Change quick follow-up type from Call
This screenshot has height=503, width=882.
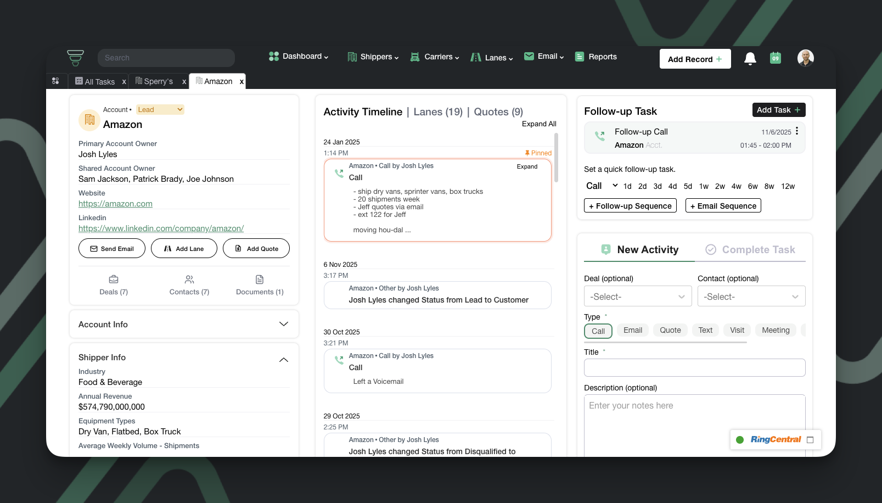(602, 186)
